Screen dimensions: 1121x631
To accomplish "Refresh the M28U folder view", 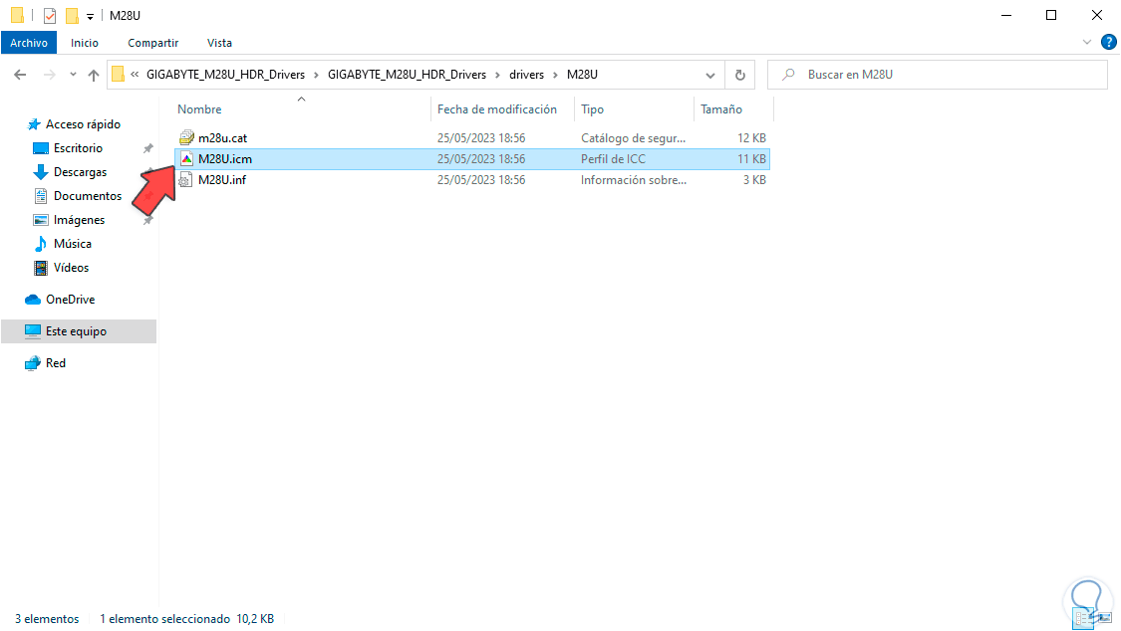I will coord(740,75).
